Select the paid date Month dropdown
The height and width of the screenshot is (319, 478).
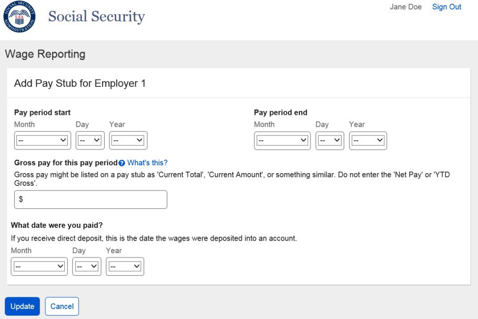click(x=39, y=266)
